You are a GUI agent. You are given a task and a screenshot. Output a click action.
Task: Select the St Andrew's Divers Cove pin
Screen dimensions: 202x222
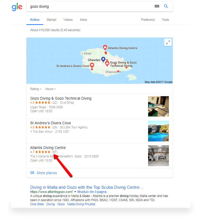(92, 65)
